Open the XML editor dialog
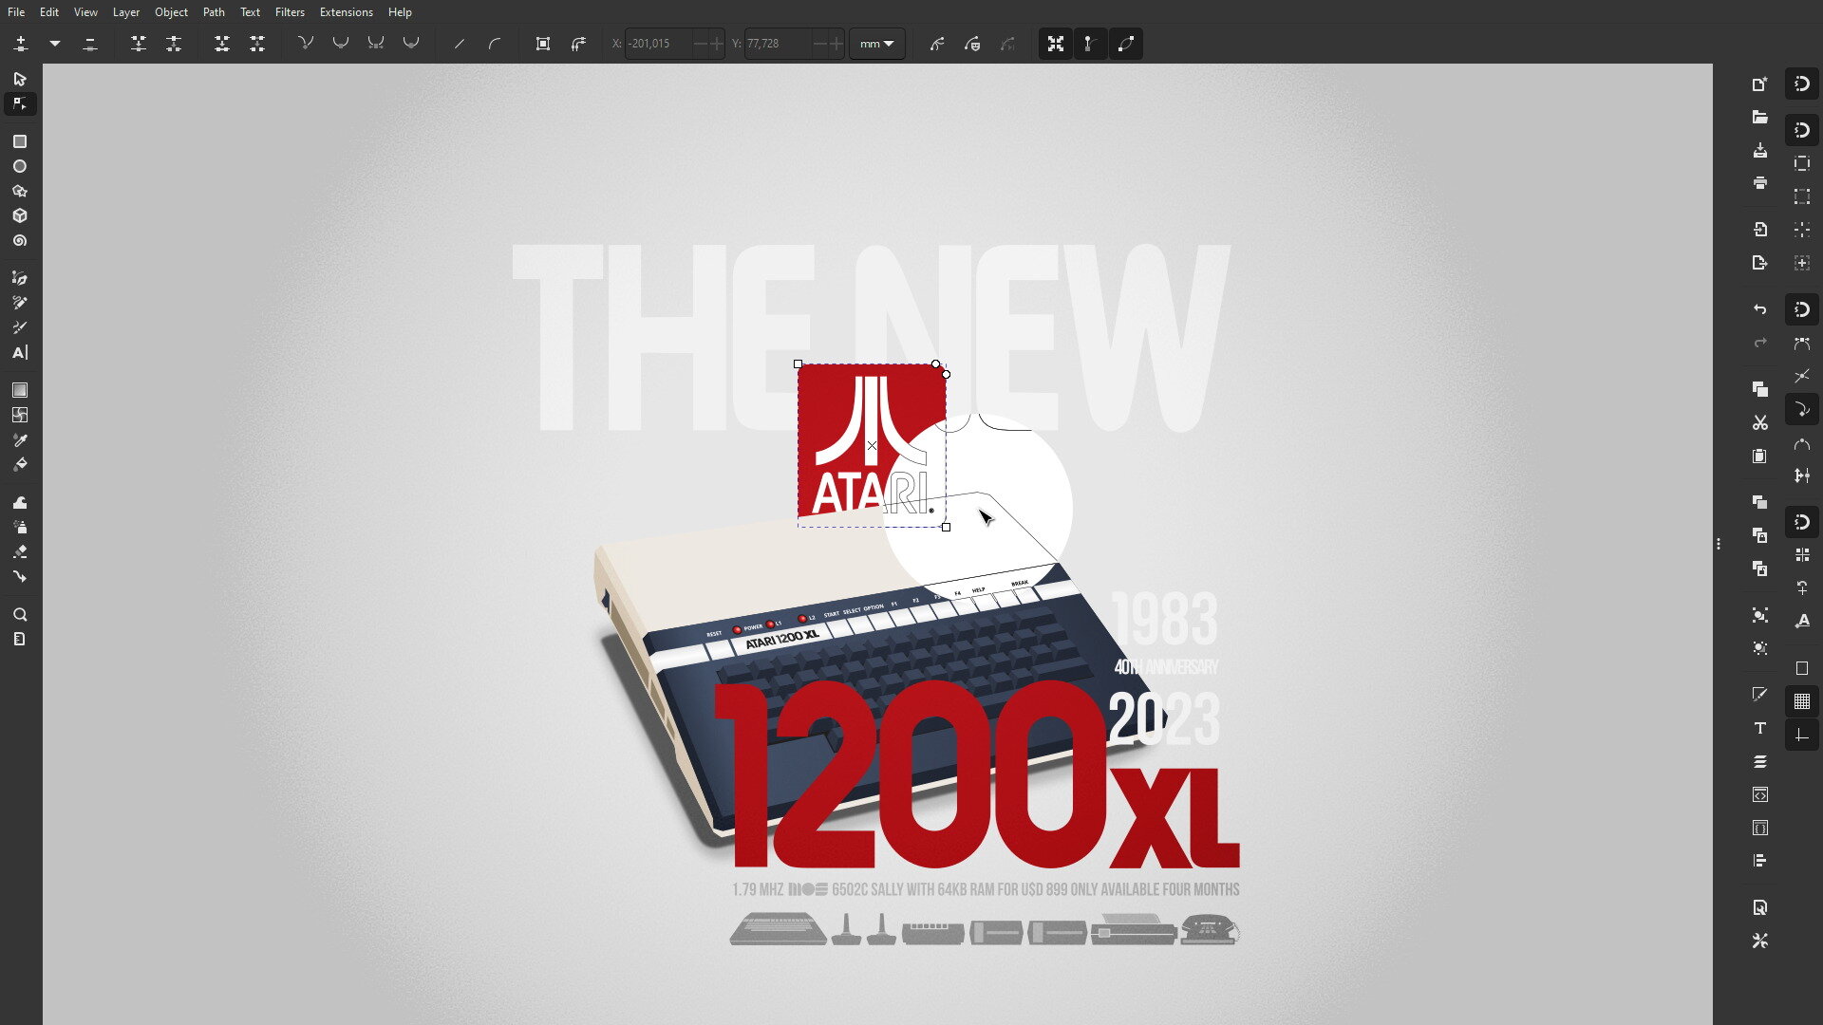 click(x=1760, y=794)
